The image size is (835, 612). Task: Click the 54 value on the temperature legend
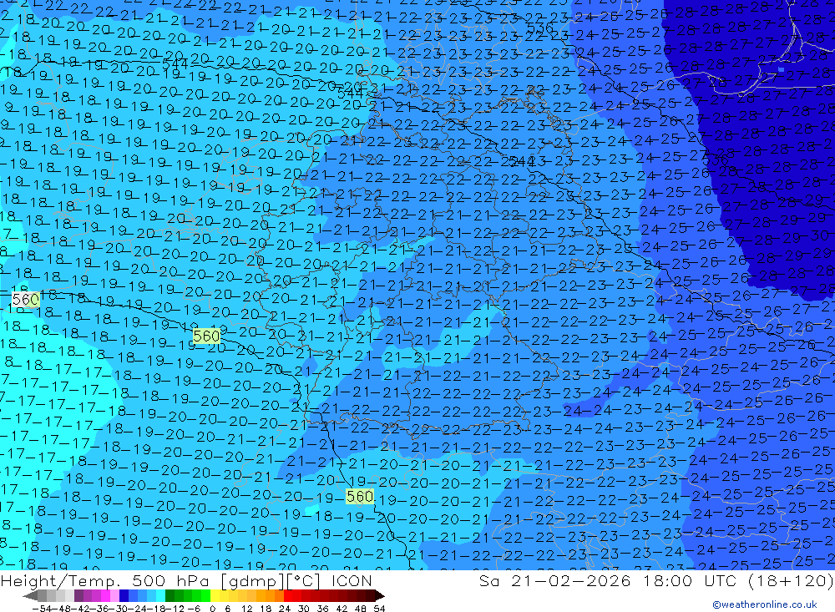[379, 609]
